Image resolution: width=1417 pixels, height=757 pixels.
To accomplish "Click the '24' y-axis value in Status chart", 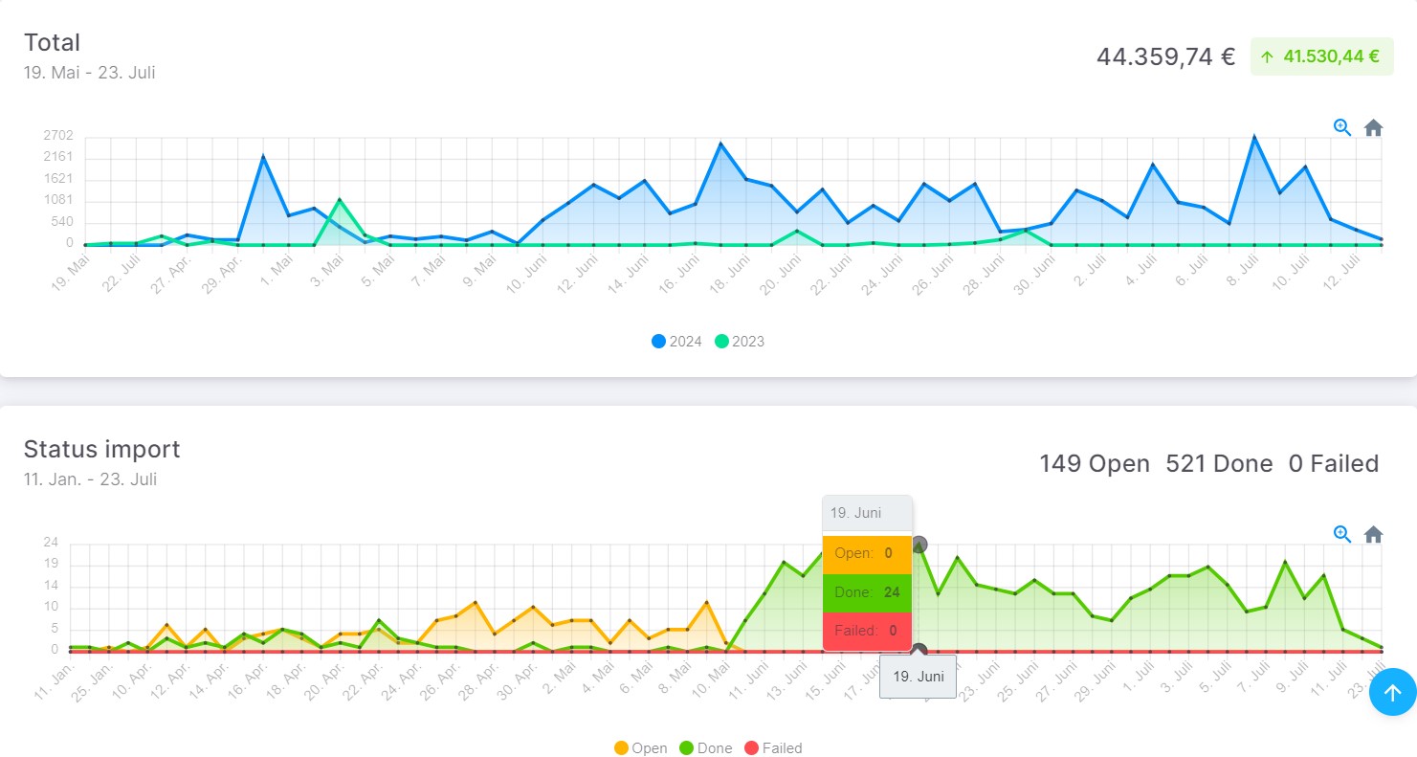I will click(x=51, y=543).
